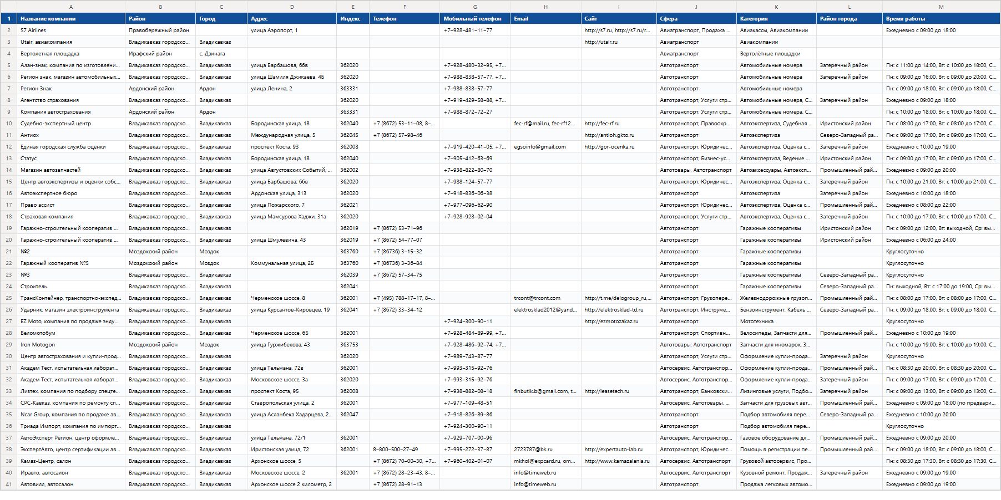Screen dimensions: 1001x500
Task: Click the 'Правобережный район' cell
Action: point(160,30)
